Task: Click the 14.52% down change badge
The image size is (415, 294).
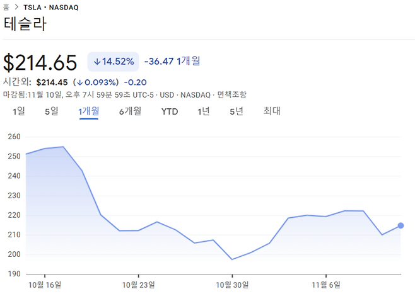Action: click(114, 62)
